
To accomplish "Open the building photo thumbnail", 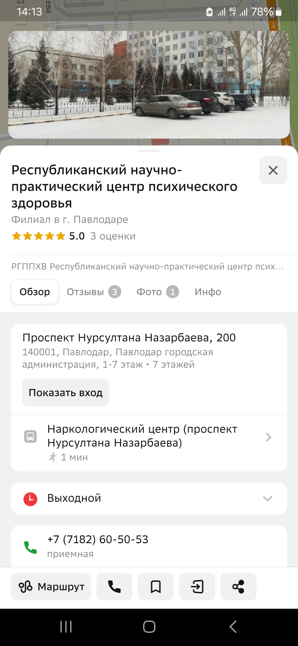I will point(149,85).
